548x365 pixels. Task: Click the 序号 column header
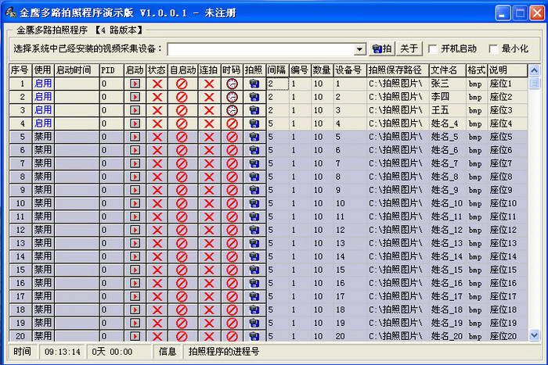(x=20, y=70)
